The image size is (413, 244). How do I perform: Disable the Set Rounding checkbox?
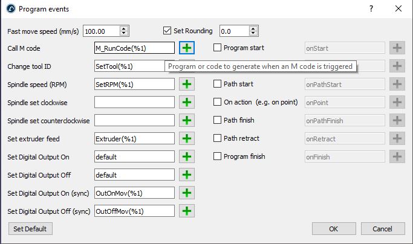[x=168, y=30]
